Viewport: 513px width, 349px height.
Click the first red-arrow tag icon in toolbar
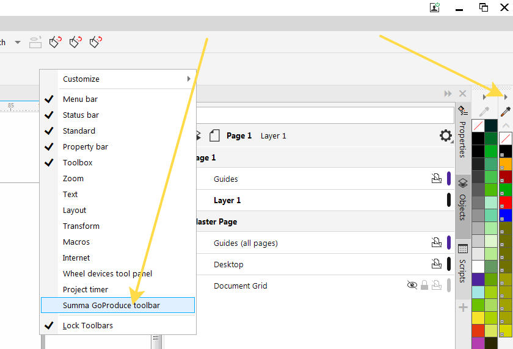coord(56,42)
